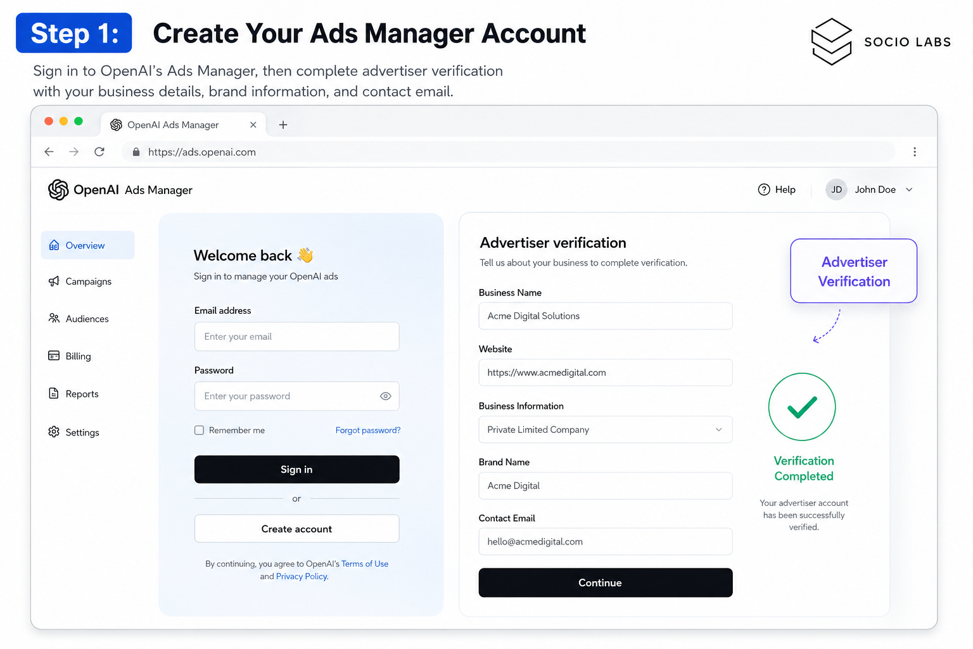The image size is (973, 649).
Task: Click the browser back arrow
Action: (x=49, y=152)
